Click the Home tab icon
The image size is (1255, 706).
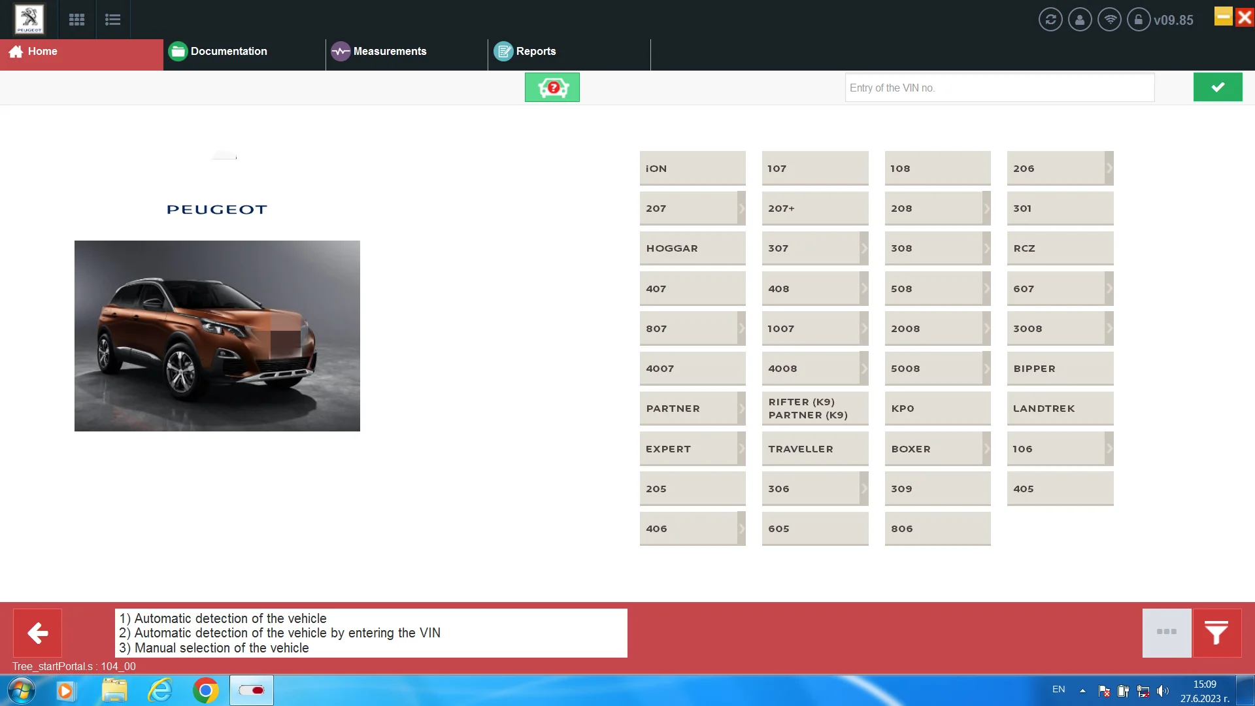tap(16, 51)
